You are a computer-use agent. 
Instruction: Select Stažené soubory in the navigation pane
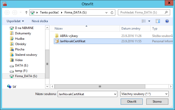[x=26, y=55]
